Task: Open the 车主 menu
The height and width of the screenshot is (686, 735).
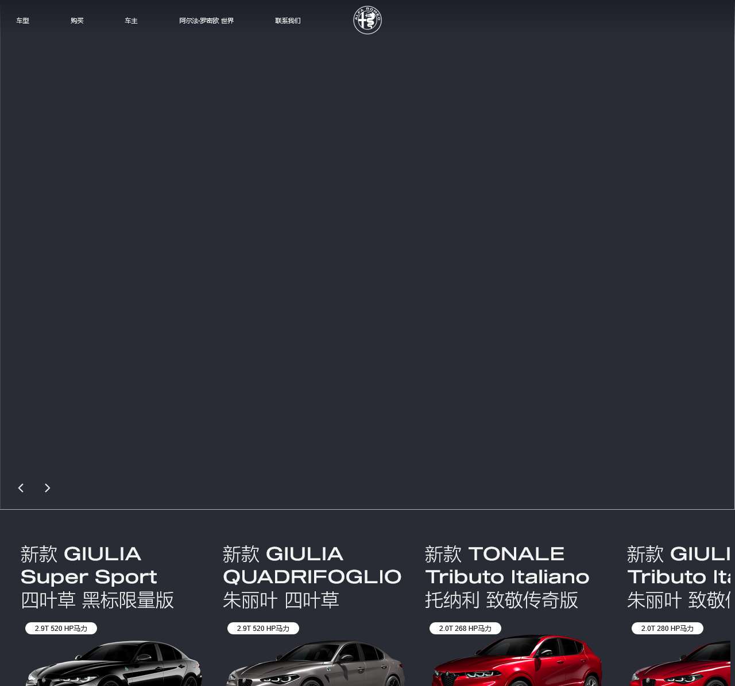Action: (131, 21)
